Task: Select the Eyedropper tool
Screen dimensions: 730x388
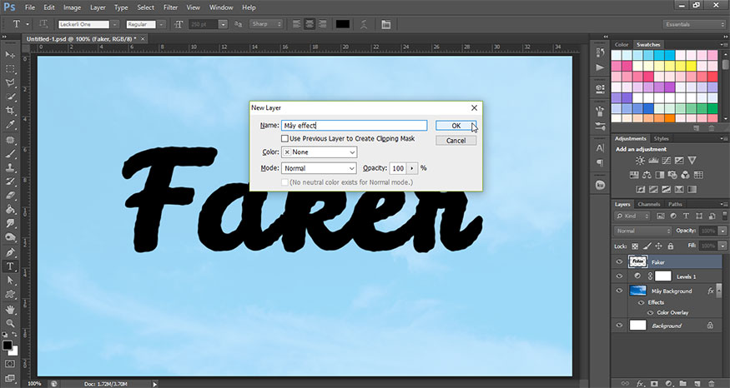Action: pyautogui.click(x=10, y=125)
